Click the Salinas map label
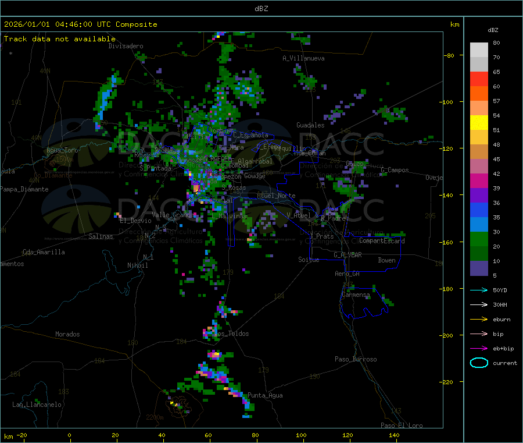The image size is (523, 443). coord(101,236)
